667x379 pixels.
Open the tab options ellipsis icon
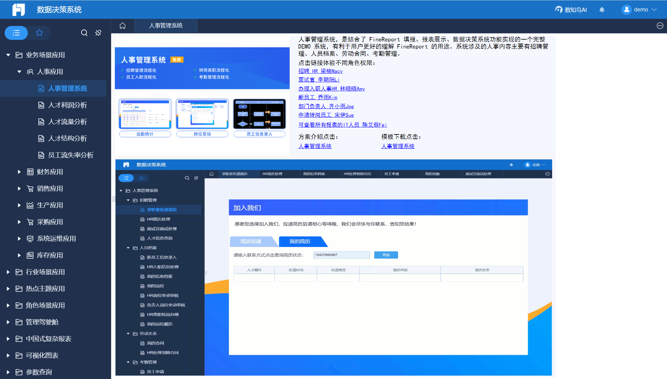(660, 26)
